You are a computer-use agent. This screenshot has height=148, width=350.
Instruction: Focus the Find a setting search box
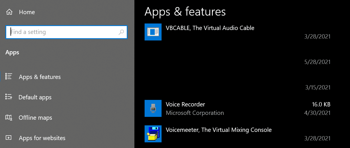[x=66, y=32]
